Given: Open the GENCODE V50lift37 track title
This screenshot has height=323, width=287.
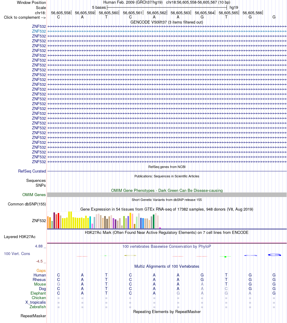Looking at the screenshot, I should 167,22.
